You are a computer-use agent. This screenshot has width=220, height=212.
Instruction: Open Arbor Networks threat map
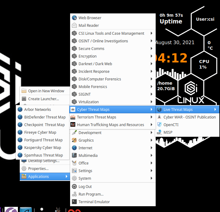42,109
